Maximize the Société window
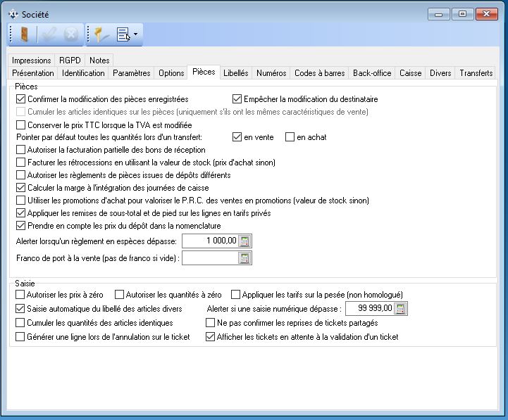The width and height of the screenshot is (508, 420). point(463,14)
